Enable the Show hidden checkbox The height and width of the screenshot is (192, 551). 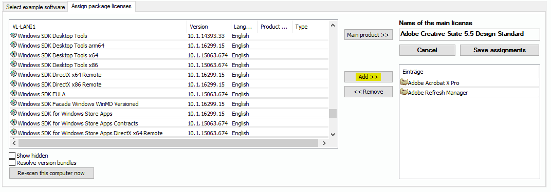coord(12,156)
